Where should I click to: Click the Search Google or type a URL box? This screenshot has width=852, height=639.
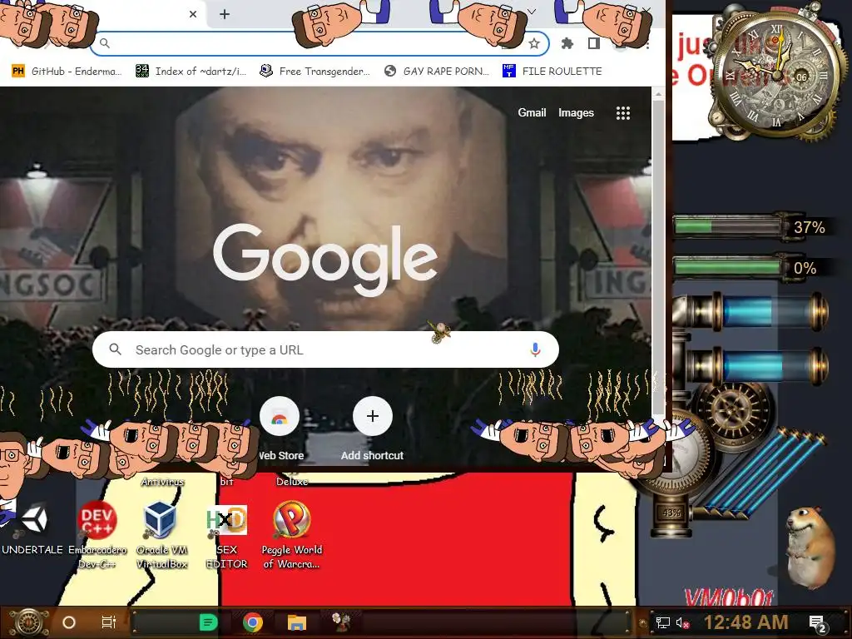pyautogui.click(x=325, y=350)
